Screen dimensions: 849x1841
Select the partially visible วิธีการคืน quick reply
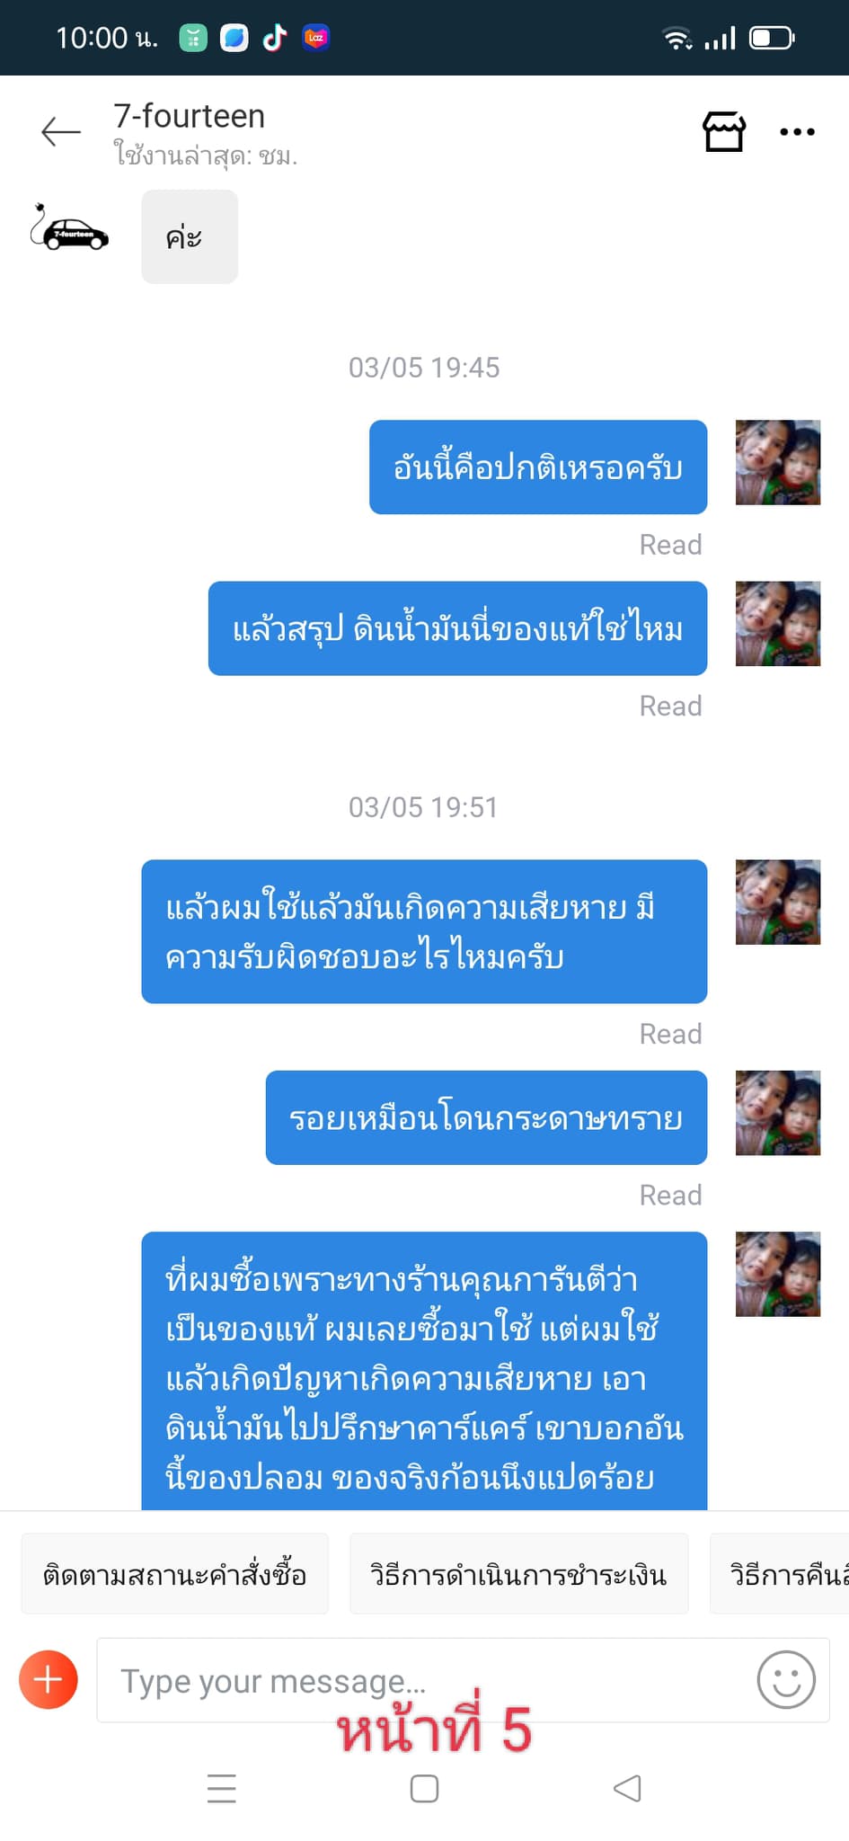pyautogui.click(x=780, y=1574)
